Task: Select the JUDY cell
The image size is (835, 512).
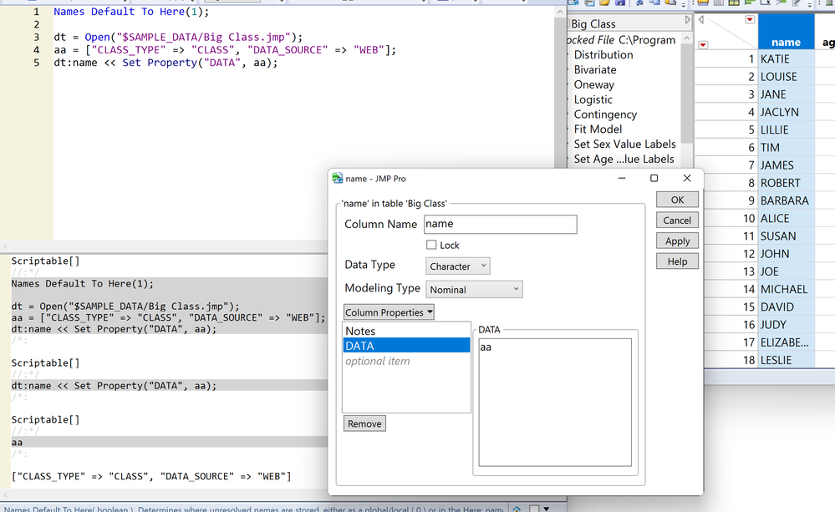Action: coord(787,325)
